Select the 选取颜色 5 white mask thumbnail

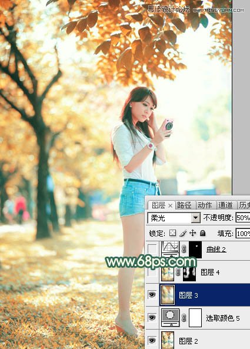pyautogui.click(x=195, y=318)
